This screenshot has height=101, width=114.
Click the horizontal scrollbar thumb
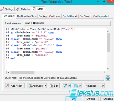(x=22, y=72)
